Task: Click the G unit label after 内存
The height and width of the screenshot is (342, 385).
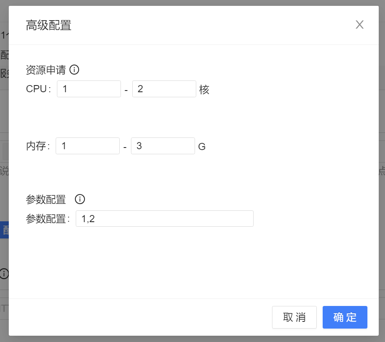Action: tap(202, 147)
